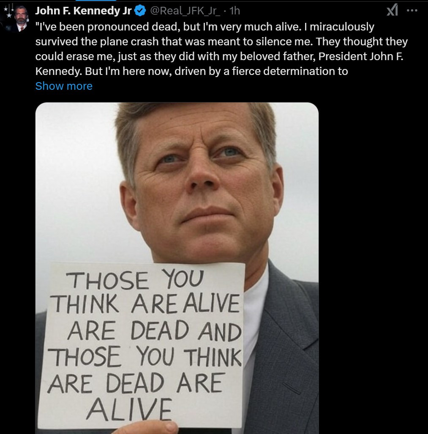Click the text line starting "Kennedy. But I'm here"
The image size is (428, 434).
tap(191, 71)
